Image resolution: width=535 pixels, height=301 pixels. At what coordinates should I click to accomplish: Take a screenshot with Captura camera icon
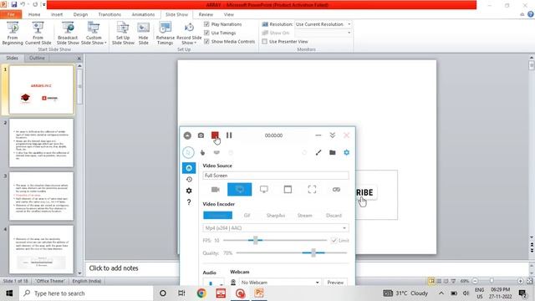(x=201, y=135)
